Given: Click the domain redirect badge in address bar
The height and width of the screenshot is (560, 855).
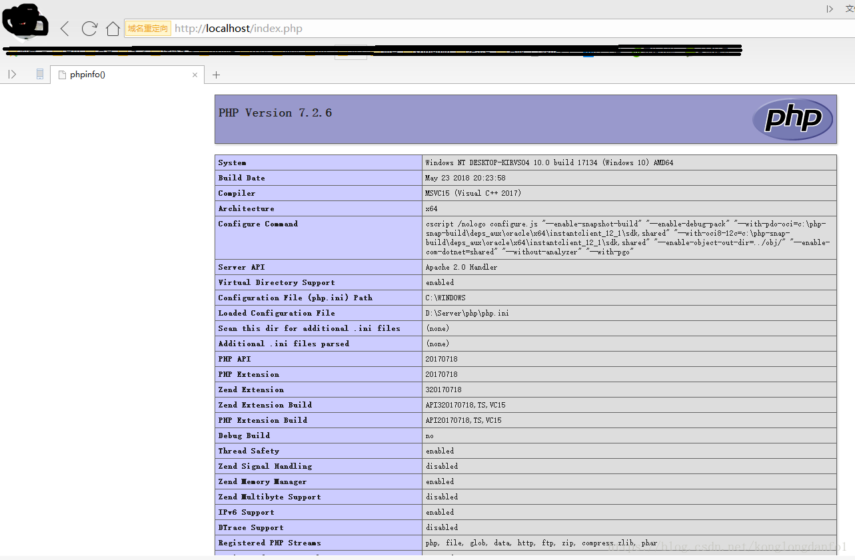Looking at the screenshot, I should (148, 29).
